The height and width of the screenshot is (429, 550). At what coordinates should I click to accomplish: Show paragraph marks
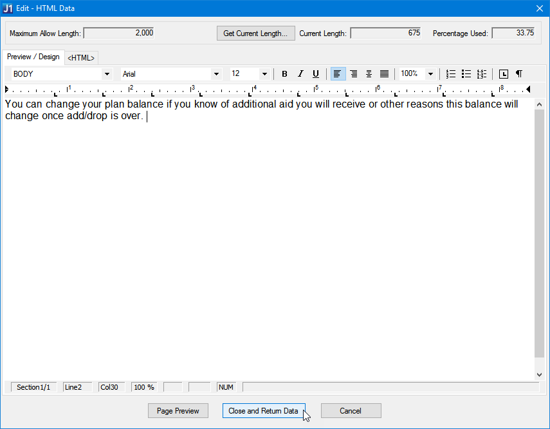[518, 74]
